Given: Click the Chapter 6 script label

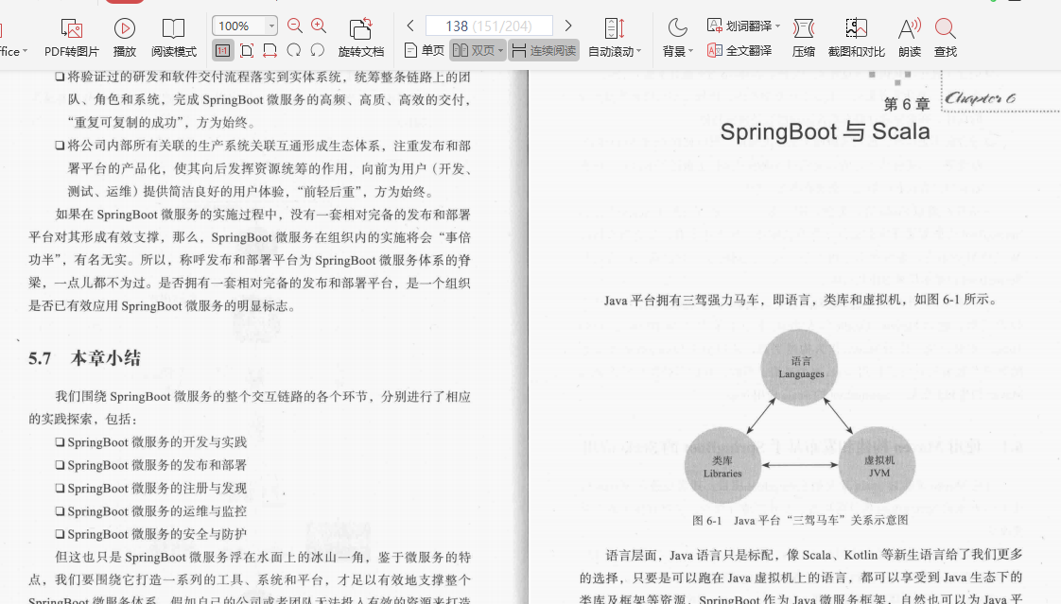Looking at the screenshot, I should pyautogui.click(x=981, y=98).
